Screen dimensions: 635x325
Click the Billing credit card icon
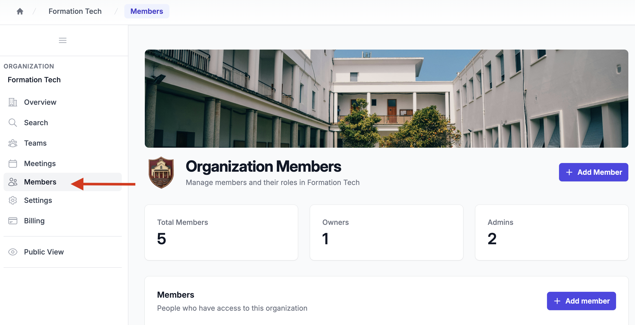(13, 221)
